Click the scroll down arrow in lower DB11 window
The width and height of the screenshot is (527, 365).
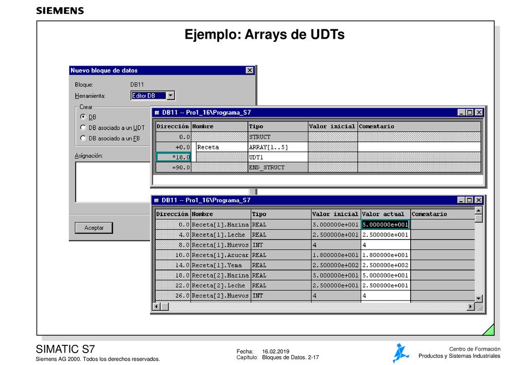(479, 298)
